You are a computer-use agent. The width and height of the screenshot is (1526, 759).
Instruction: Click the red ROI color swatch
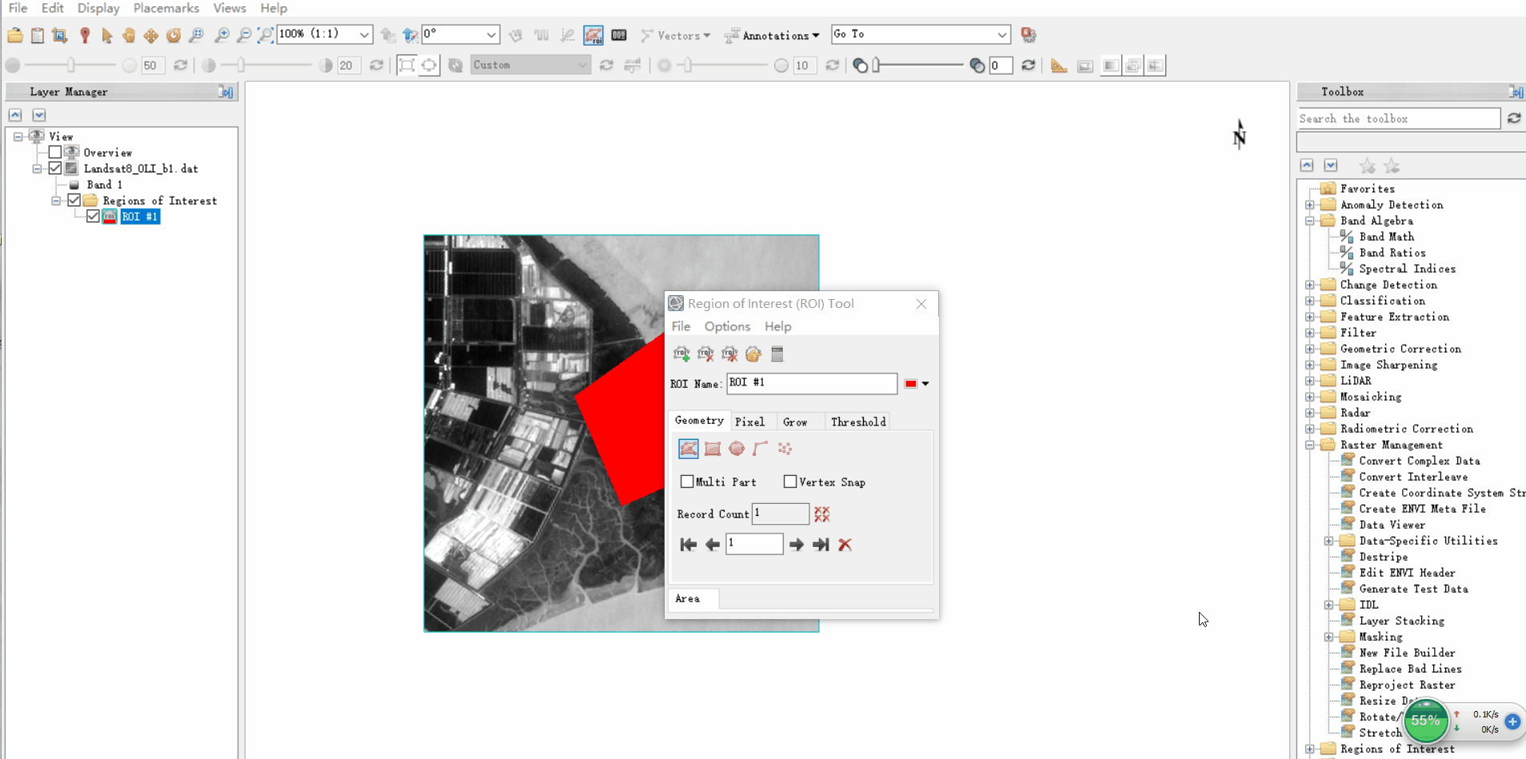(911, 384)
